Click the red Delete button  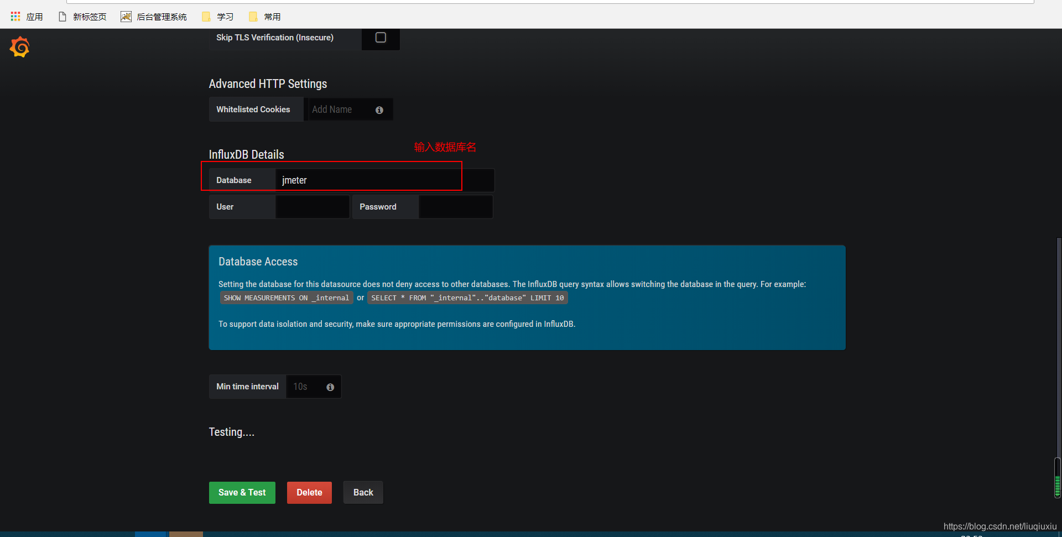309,492
